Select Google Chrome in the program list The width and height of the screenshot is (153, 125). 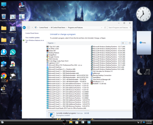coord(53,57)
